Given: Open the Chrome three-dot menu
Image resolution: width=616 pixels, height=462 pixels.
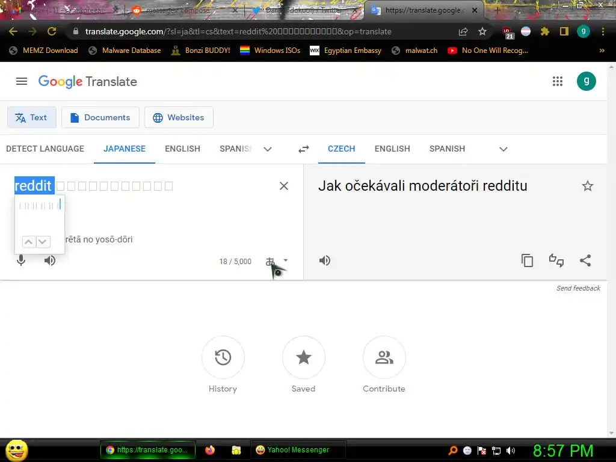Looking at the screenshot, I should [603, 31].
